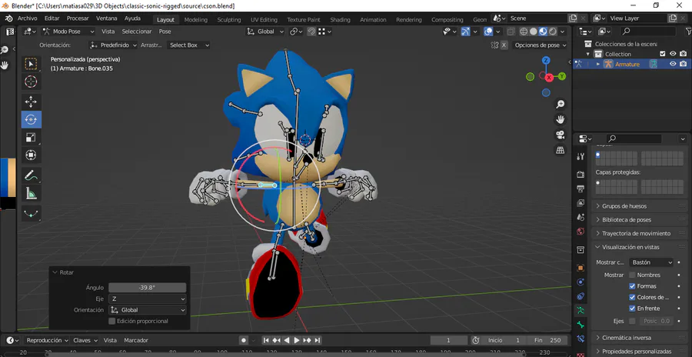
Task: Click the zoom view magnifier icon
Action: pyautogui.click(x=560, y=105)
